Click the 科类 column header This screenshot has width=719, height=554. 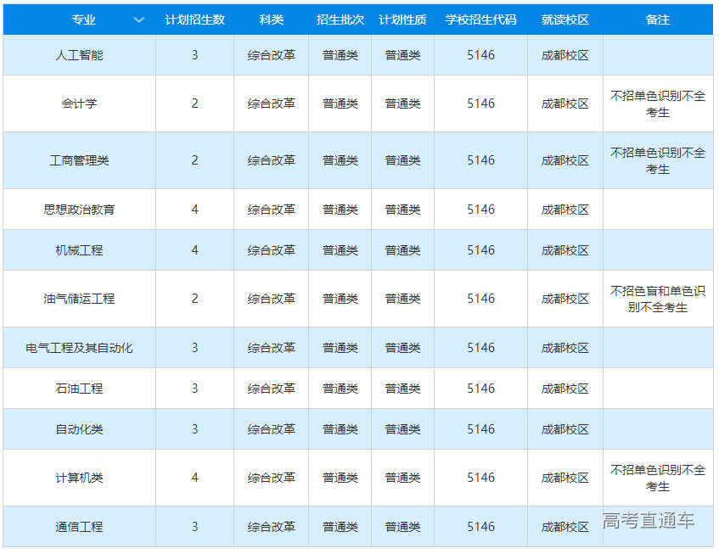[x=271, y=20]
